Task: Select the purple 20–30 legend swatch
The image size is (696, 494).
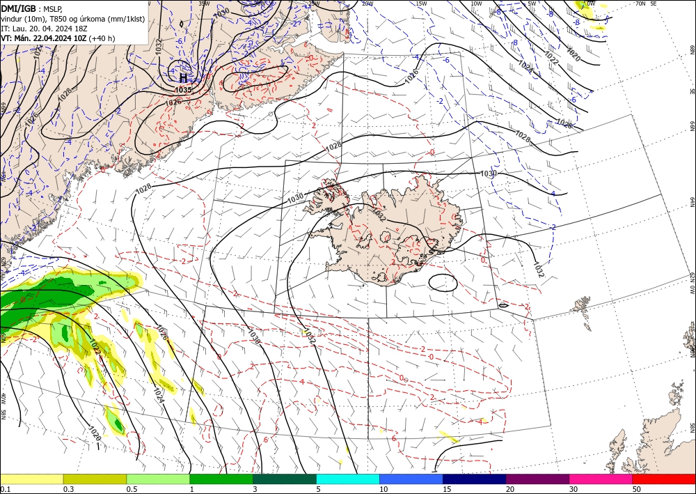Action: (x=537, y=479)
